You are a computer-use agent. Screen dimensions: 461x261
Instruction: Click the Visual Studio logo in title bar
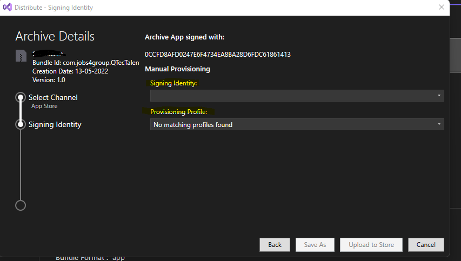8,8
